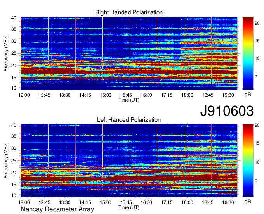
Task: Click the 'Left Handed Polarization' plot title
Action: click(129, 120)
